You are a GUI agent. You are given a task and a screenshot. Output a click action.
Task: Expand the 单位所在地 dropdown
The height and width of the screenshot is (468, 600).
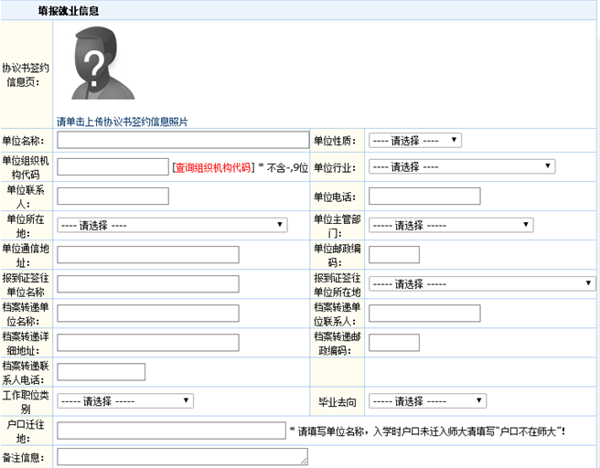[x=172, y=225]
